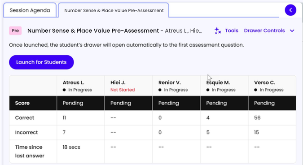Viewport: 303px width, 165px height.
Task: Click the pink Pre badge
Action: click(x=15, y=30)
